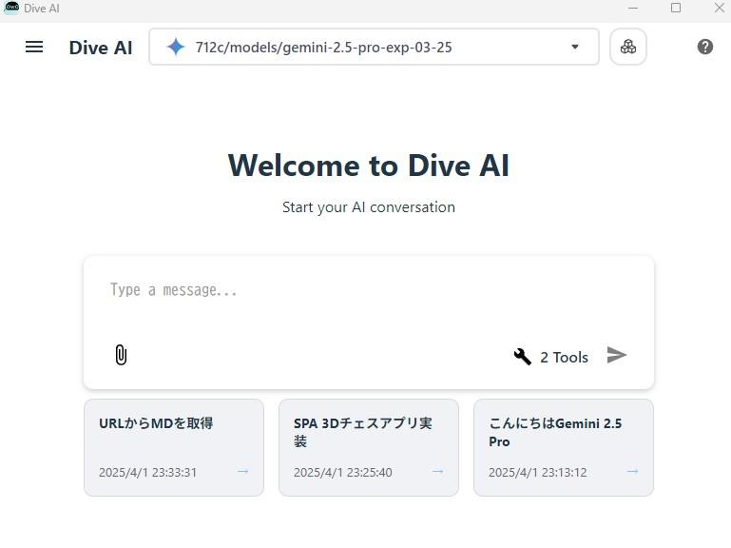Open the hamburger sidebar menu
Viewport: 731px width, 548px height.
tap(34, 47)
